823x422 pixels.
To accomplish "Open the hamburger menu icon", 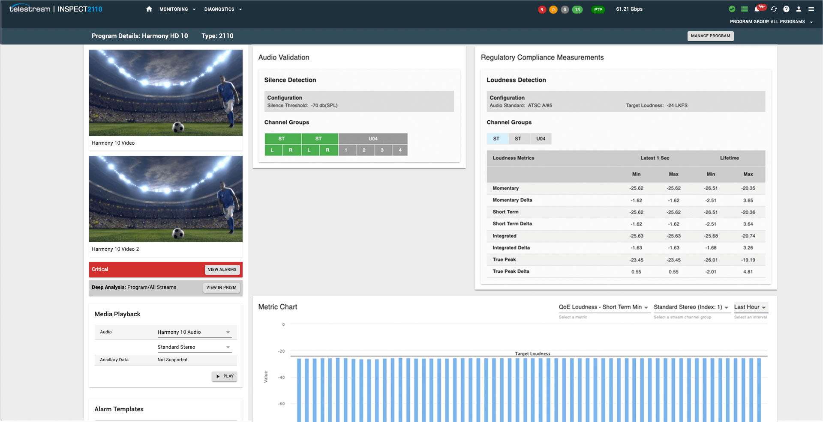I will 811,9.
